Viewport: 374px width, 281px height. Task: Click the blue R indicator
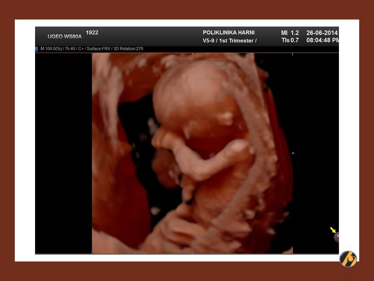pos(37,49)
